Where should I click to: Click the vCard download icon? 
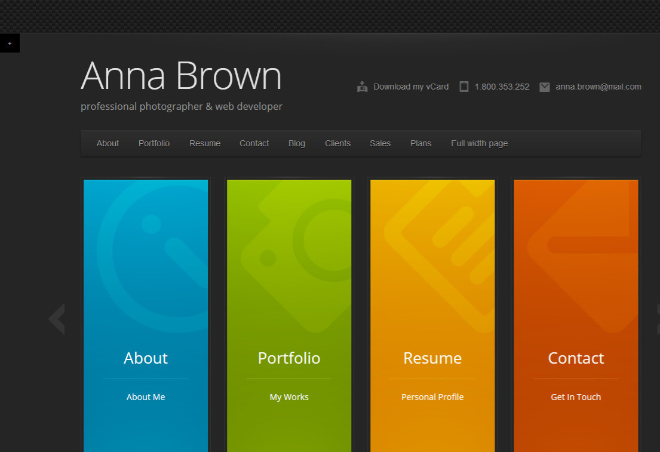pos(362,87)
